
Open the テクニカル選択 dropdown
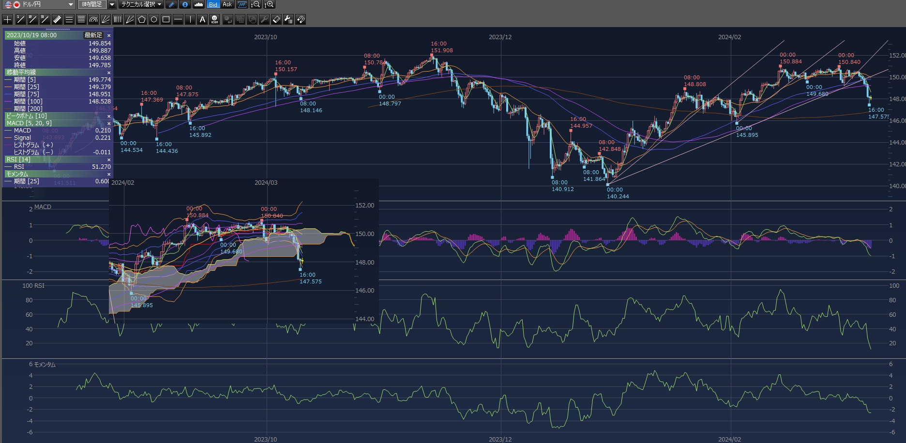(141, 4)
